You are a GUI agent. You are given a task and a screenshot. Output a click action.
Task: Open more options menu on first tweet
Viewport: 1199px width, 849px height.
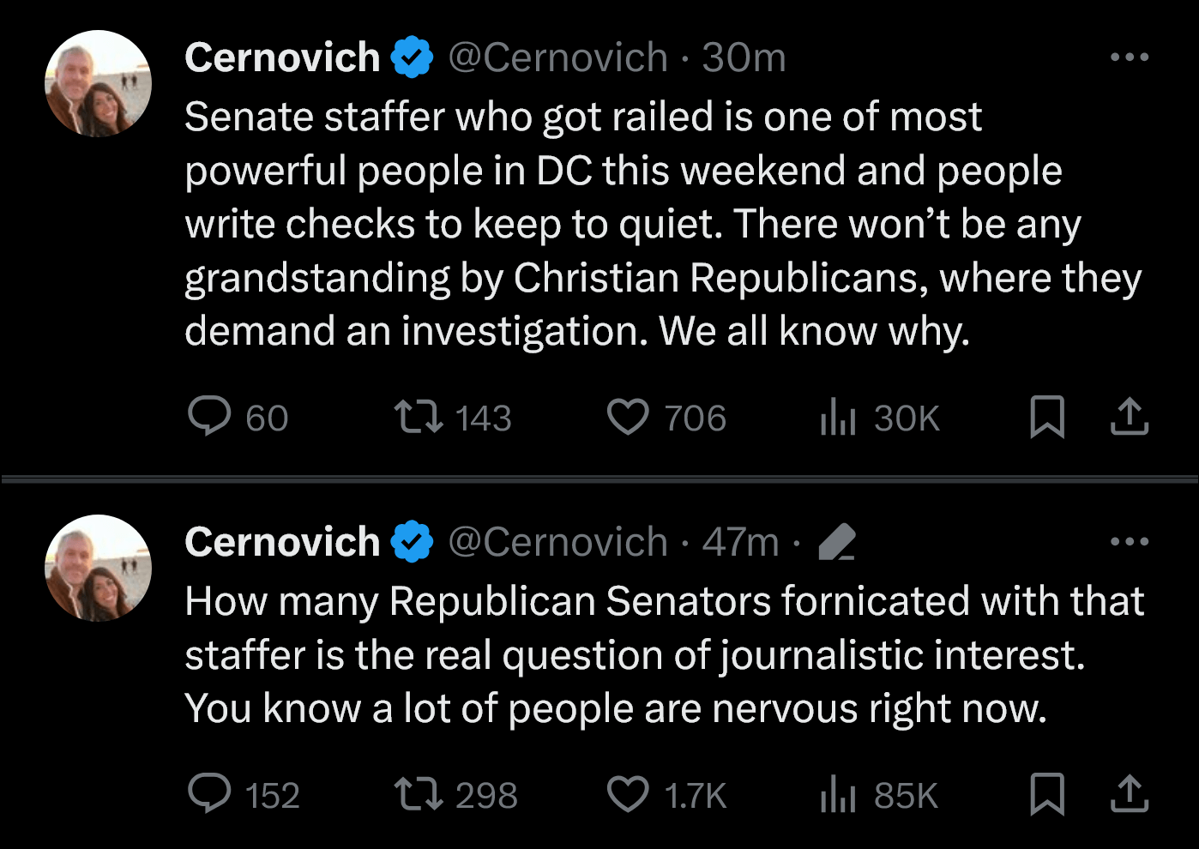[1130, 57]
